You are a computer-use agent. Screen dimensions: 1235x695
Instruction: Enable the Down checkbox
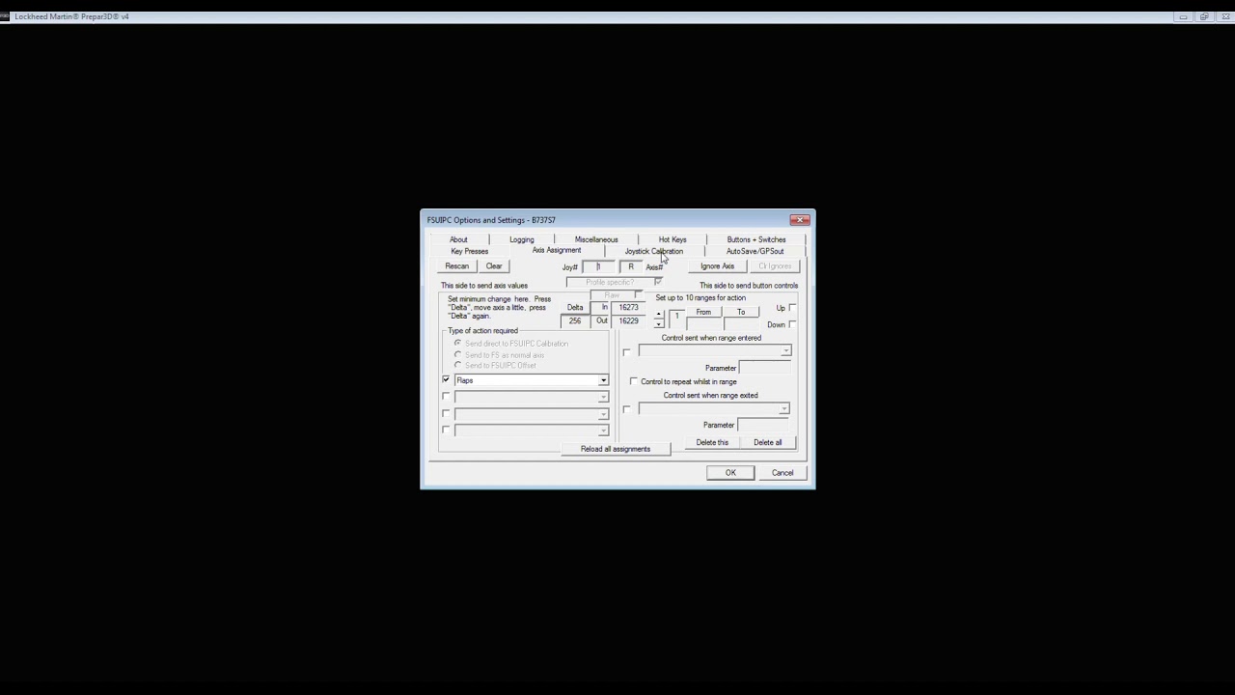click(x=792, y=324)
